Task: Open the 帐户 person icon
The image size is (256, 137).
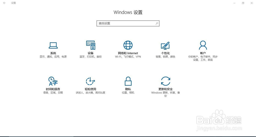Action: tap(203, 45)
